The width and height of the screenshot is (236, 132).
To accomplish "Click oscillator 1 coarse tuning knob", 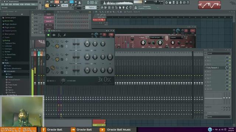I will (x=87, y=44).
